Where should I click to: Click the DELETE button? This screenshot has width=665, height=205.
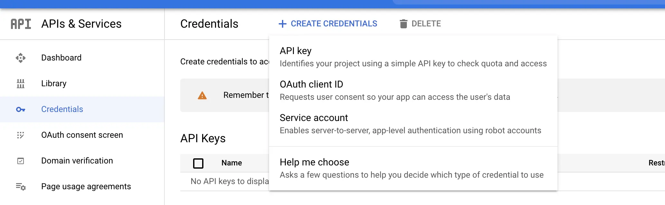click(x=420, y=24)
